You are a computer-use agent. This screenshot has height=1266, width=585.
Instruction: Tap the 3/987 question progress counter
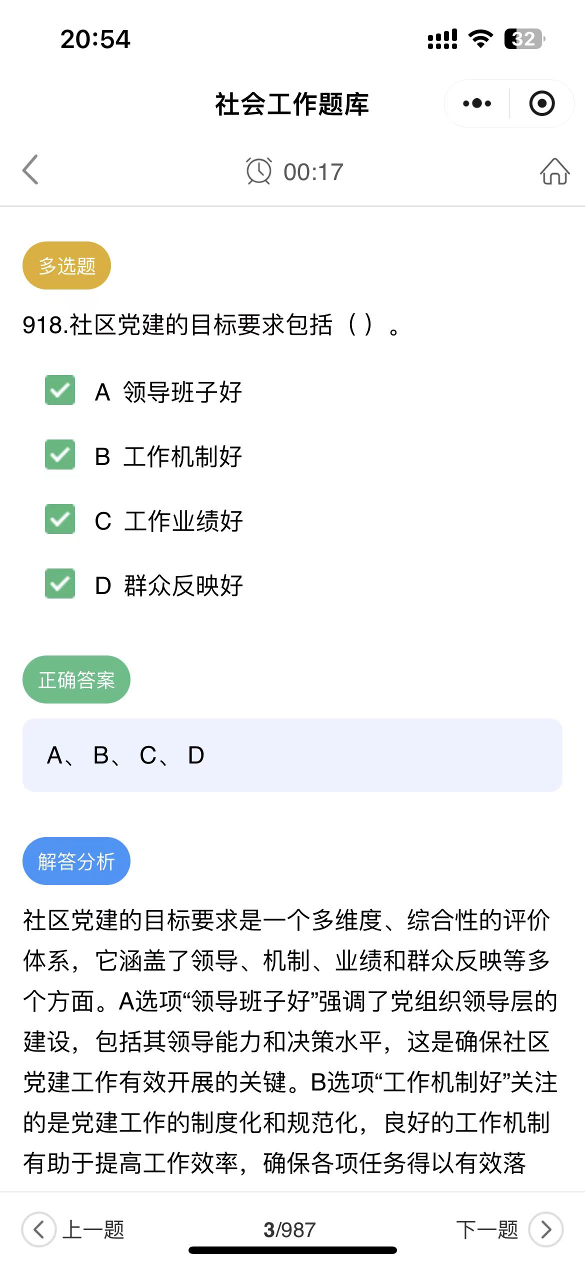click(289, 1230)
